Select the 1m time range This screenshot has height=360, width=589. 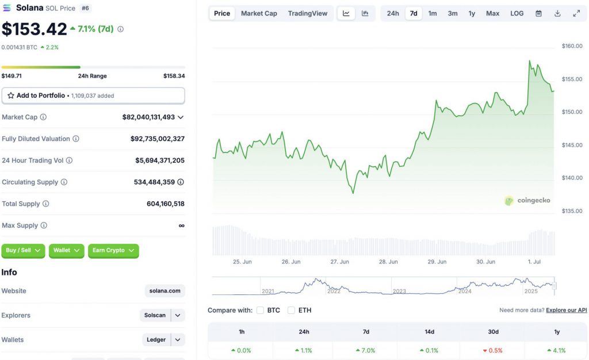[x=433, y=13]
